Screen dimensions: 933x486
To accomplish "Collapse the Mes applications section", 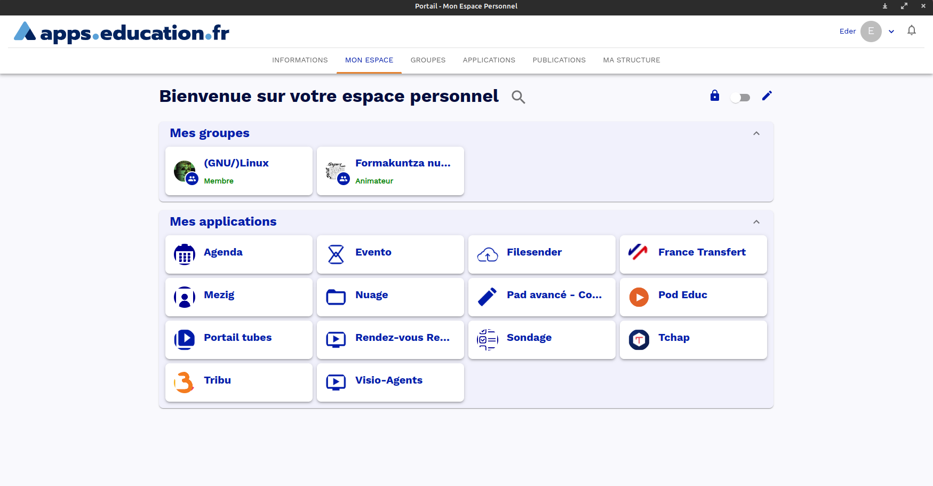I will (x=756, y=222).
